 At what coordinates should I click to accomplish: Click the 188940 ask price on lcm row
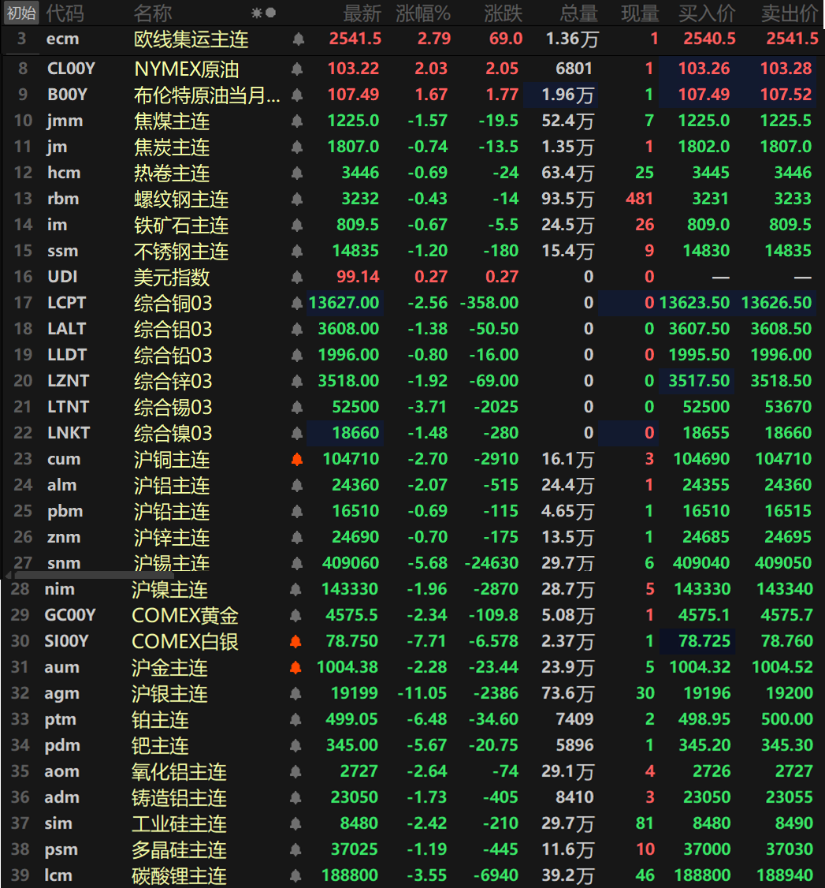(x=785, y=875)
